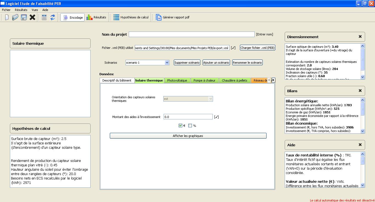The height and width of the screenshot is (202, 375).
Task: Click Charger fichier .xml (PEB)
Action: pos(258,48)
